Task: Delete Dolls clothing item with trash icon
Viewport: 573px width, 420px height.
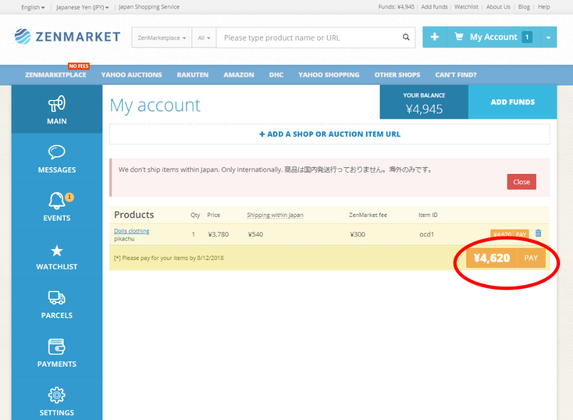Action: 538,233
